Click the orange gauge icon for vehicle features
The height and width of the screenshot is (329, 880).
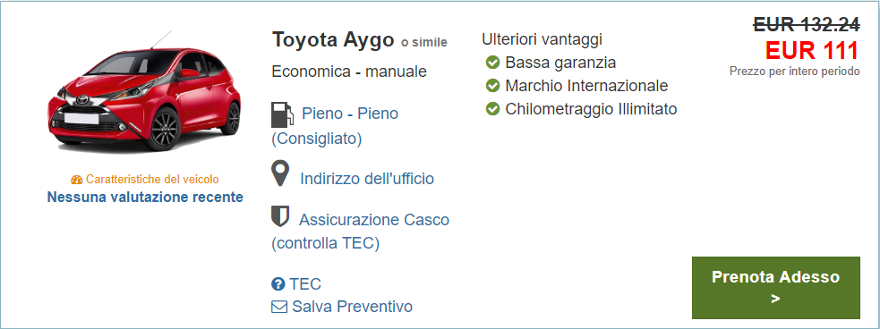(77, 180)
